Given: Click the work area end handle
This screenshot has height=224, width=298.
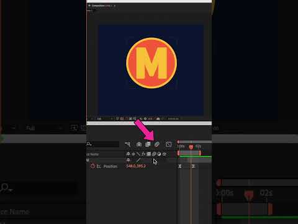Looking at the screenshot, I should [200, 153].
